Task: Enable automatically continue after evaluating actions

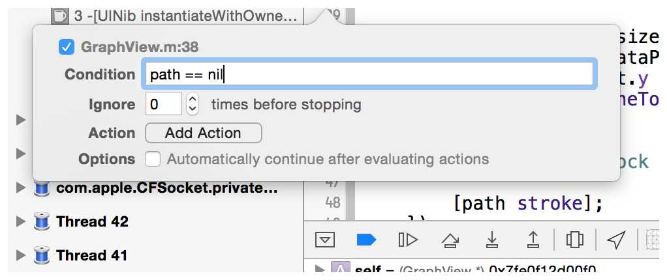Action: [x=153, y=159]
